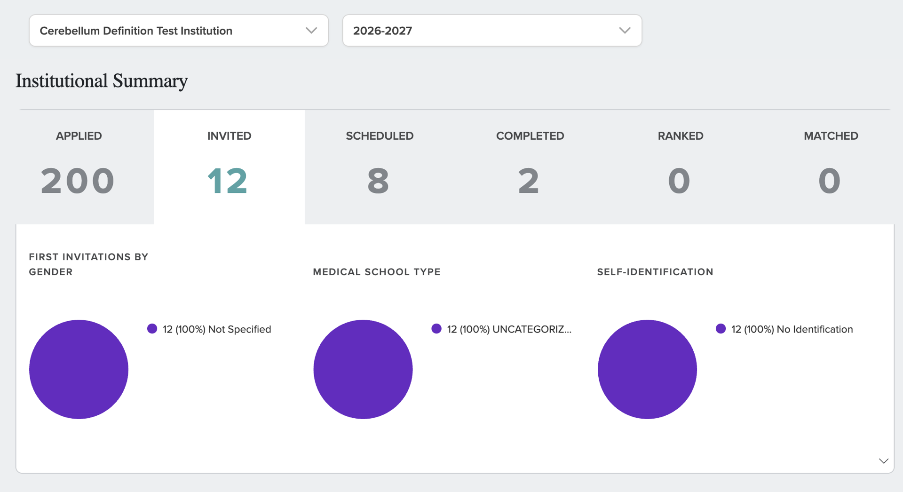Click the Not Specified legend dot
The height and width of the screenshot is (492, 903).
pos(152,329)
